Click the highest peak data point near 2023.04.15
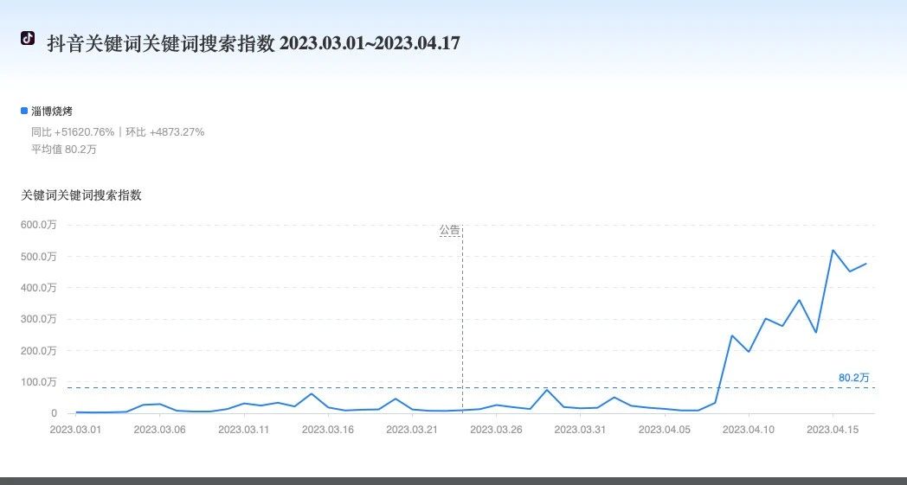907x485 pixels. [833, 251]
